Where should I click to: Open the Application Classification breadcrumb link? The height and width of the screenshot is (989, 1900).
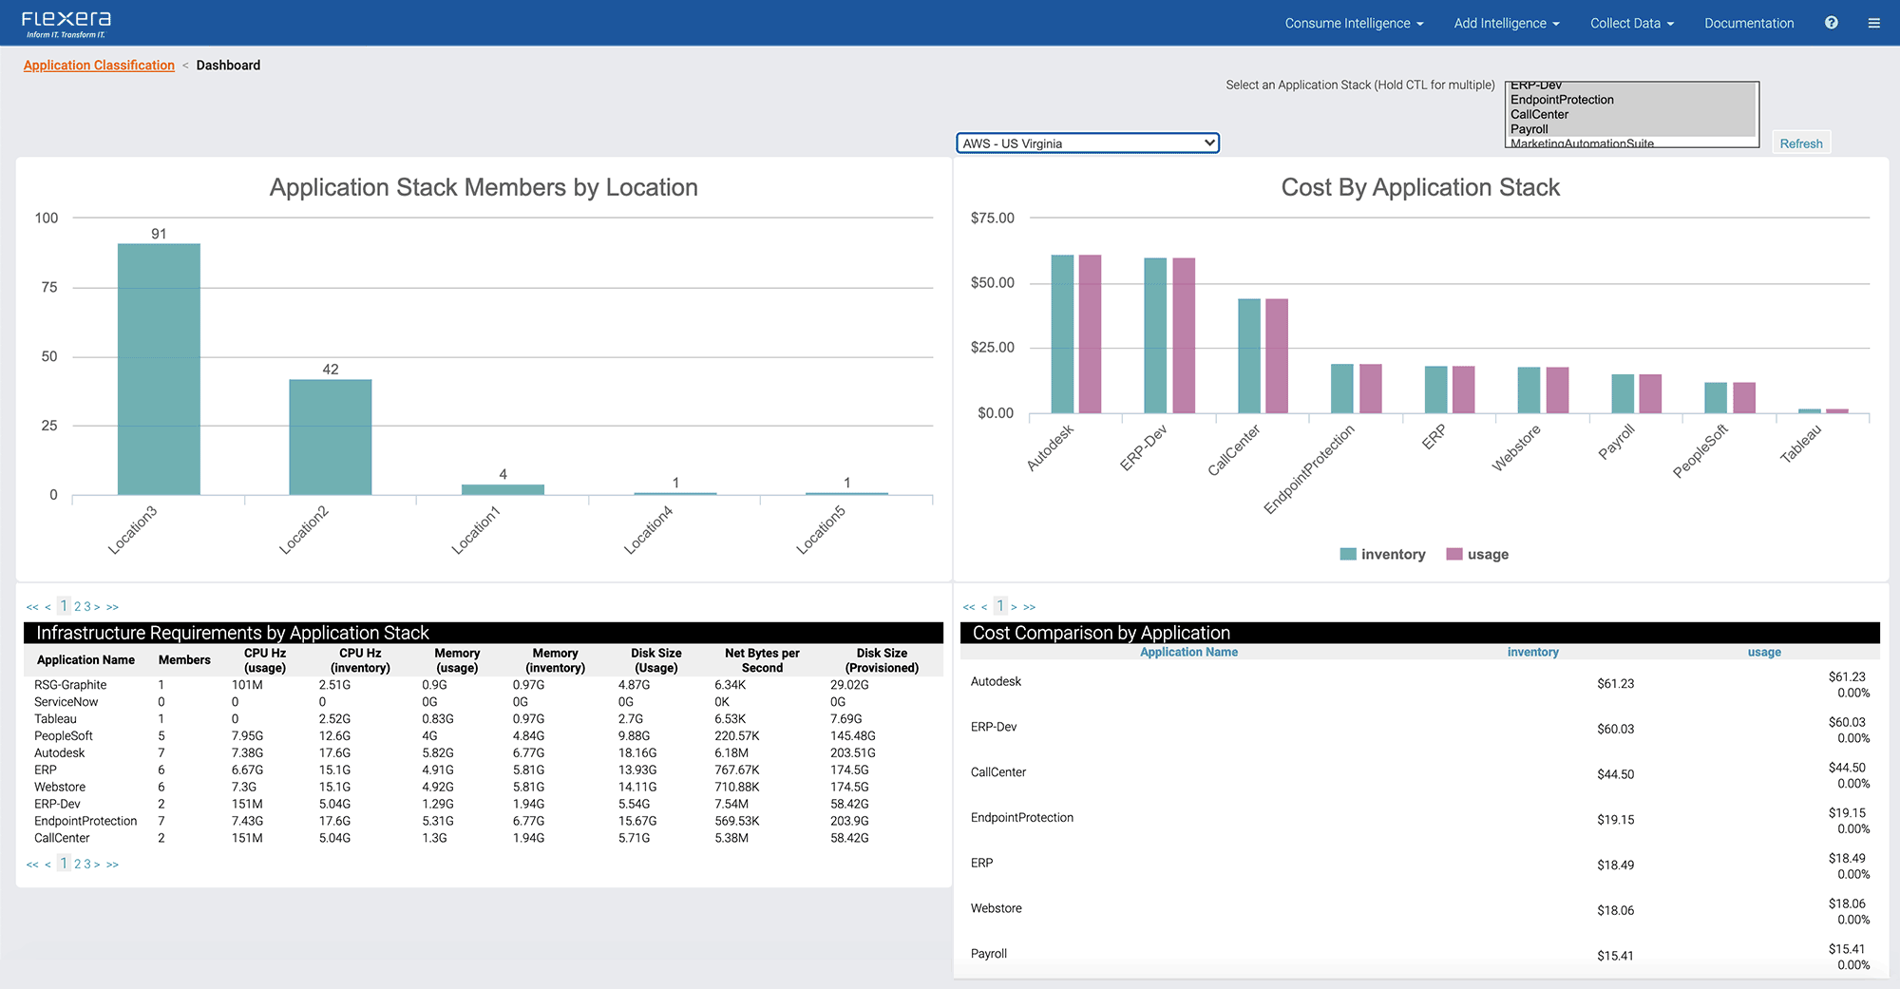[99, 66]
